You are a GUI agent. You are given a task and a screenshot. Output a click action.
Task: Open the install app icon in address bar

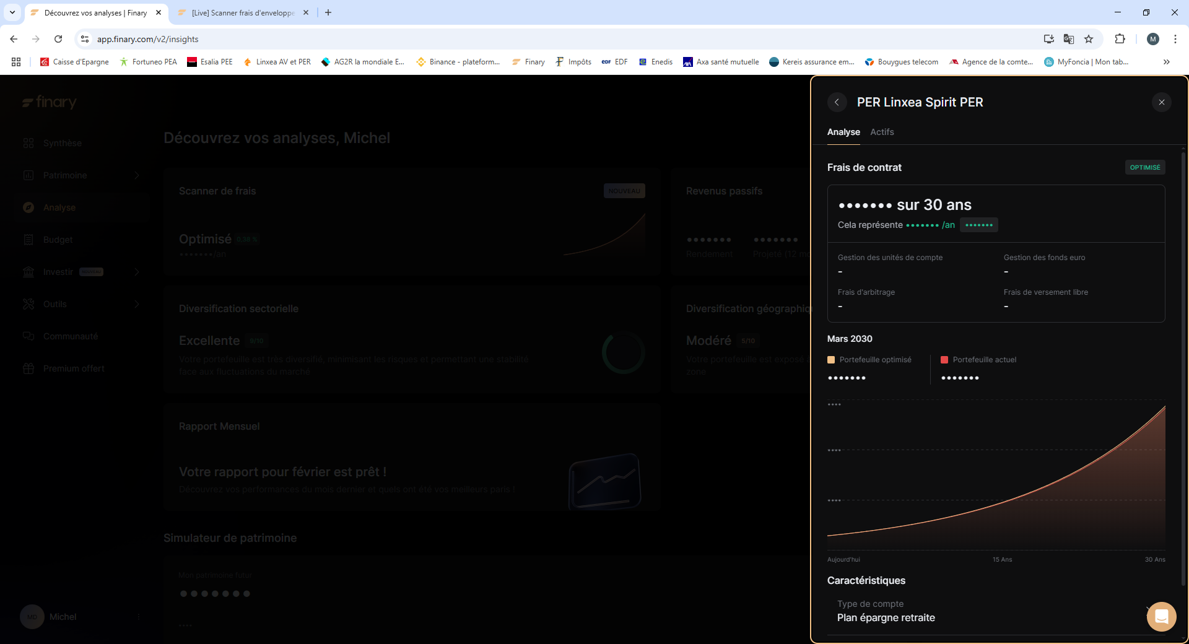[x=1048, y=39]
